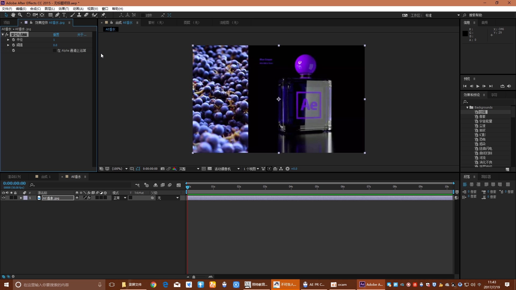Select the Puppet Pin tool
This screenshot has height=290, width=516.
coord(103,15)
